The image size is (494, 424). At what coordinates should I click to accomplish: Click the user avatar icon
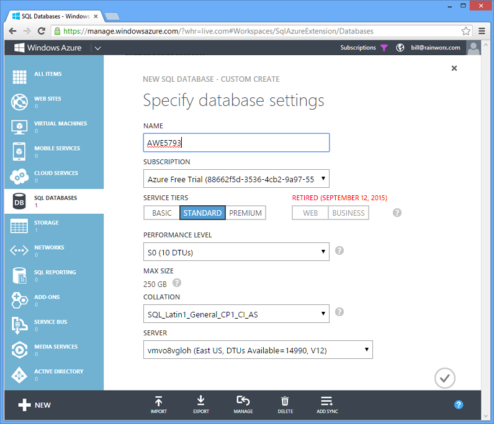(x=474, y=48)
